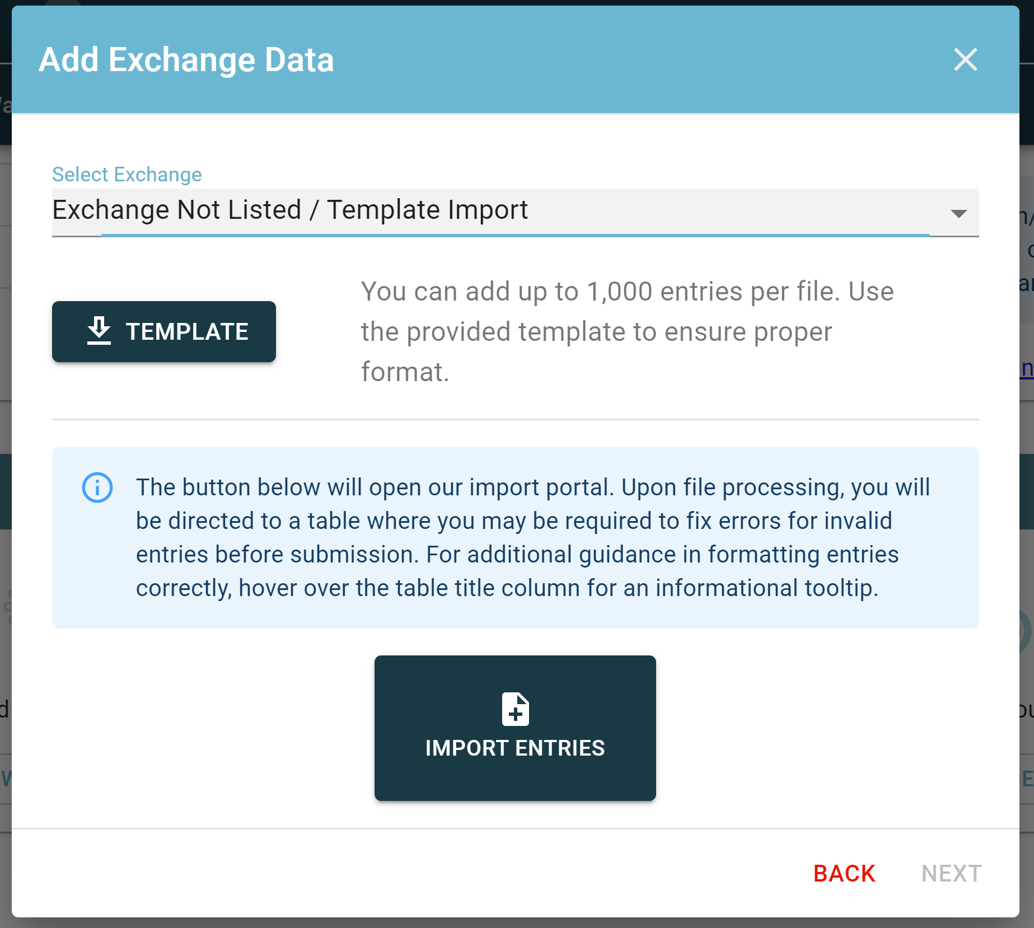Click the cut-off W button behind the dialog

tap(6, 779)
